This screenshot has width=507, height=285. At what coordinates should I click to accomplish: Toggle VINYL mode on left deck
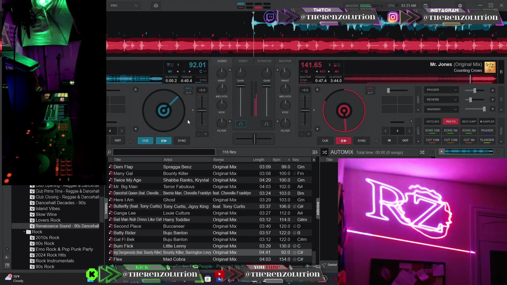coord(189,89)
